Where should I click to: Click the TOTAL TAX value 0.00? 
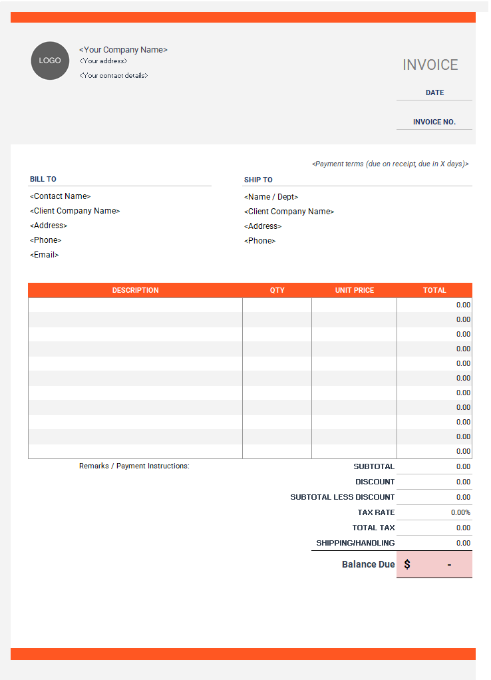click(x=434, y=528)
